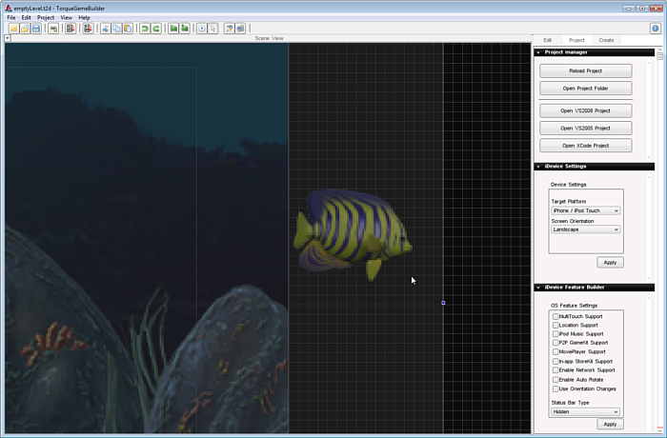Image resolution: width=667 pixels, height=438 pixels.
Task: Toggle MoviePlayer Support checkbox
Action: [x=556, y=351]
